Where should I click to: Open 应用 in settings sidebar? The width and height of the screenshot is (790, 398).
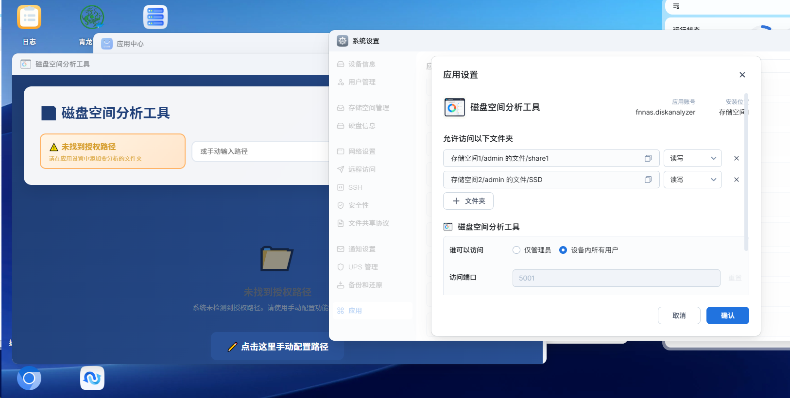pos(373,311)
